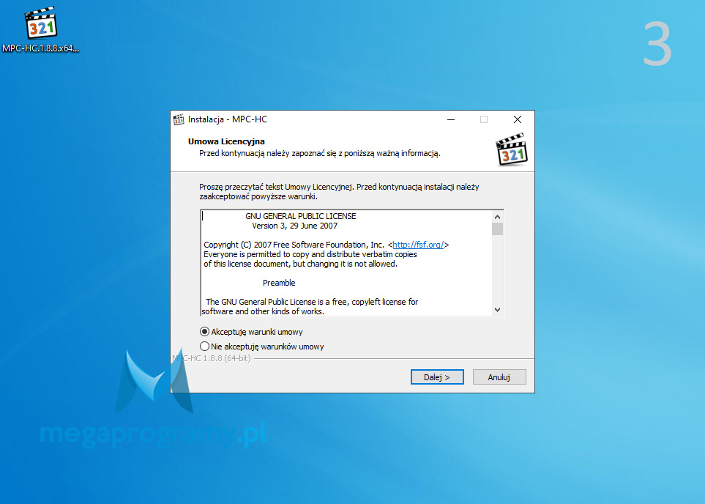This screenshot has height=504, width=705.
Task: Click the small MPC-HC icon in title bar
Action: pyautogui.click(x=179, y=119)
